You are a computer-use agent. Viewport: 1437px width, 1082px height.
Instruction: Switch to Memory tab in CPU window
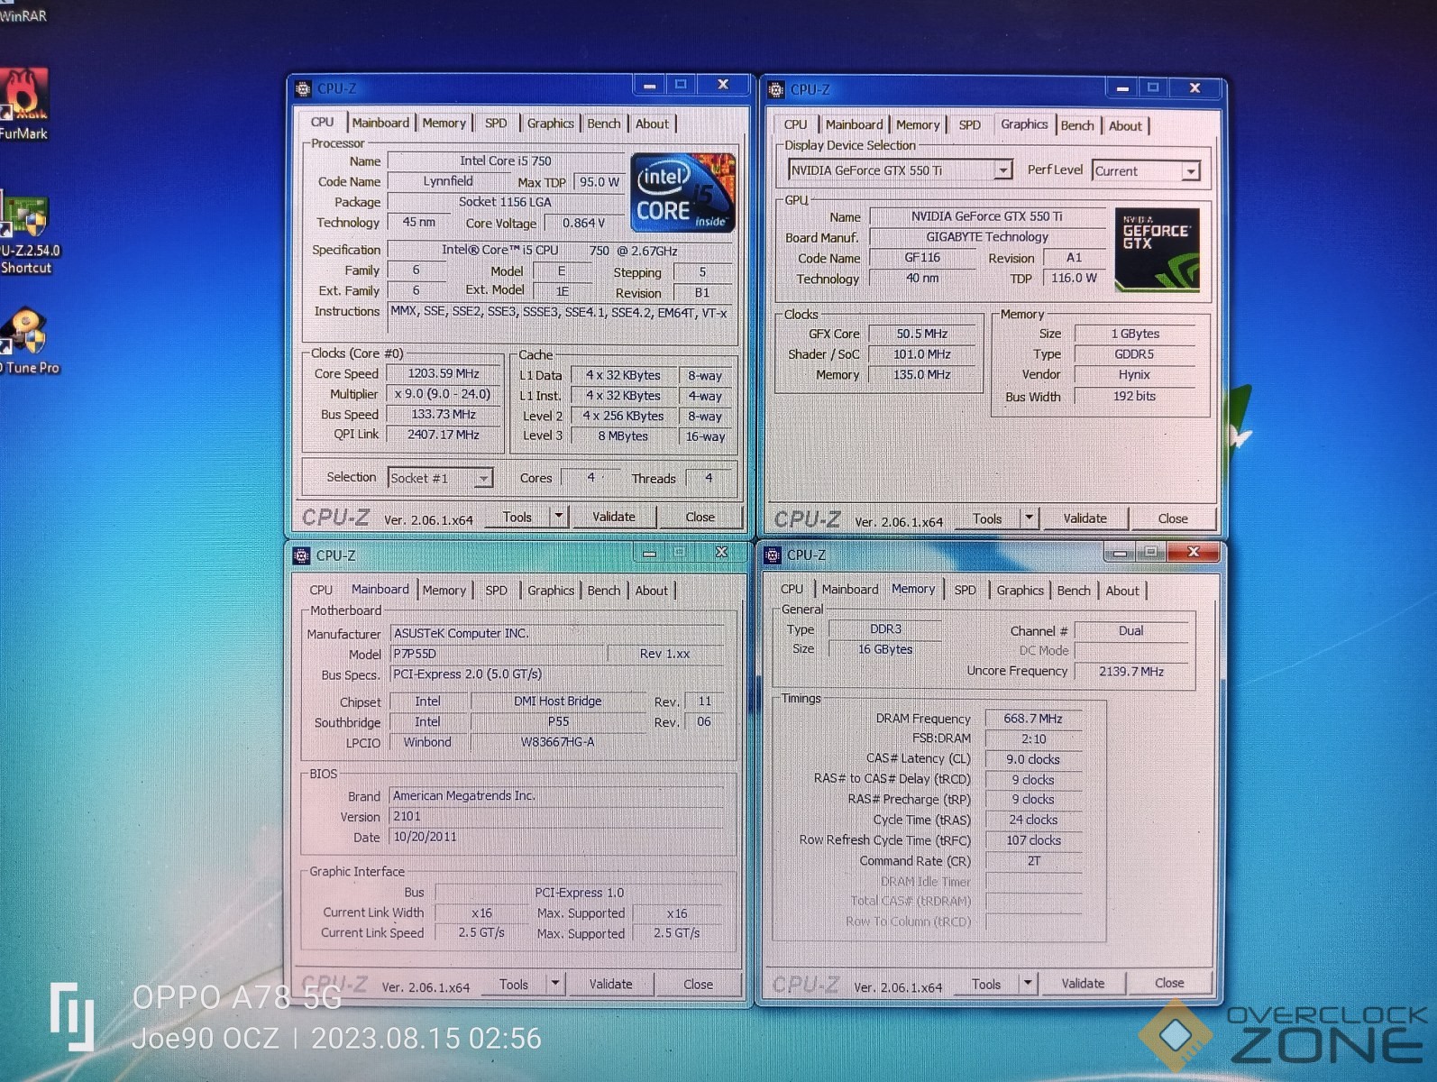[444, 123]
